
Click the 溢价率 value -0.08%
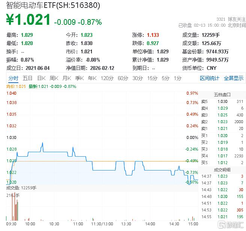click(x=93, y=60)
